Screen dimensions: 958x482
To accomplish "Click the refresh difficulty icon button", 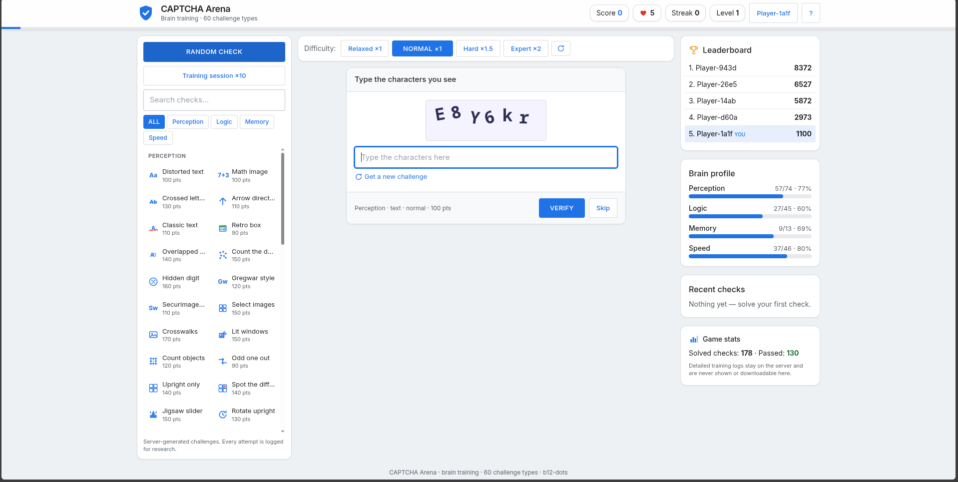I will point(561,48).
